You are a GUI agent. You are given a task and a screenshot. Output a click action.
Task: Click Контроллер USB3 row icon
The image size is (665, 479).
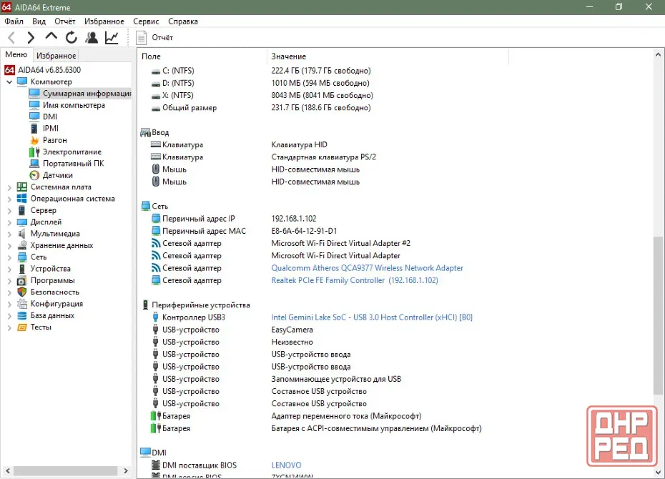click(x=156, y=317)
